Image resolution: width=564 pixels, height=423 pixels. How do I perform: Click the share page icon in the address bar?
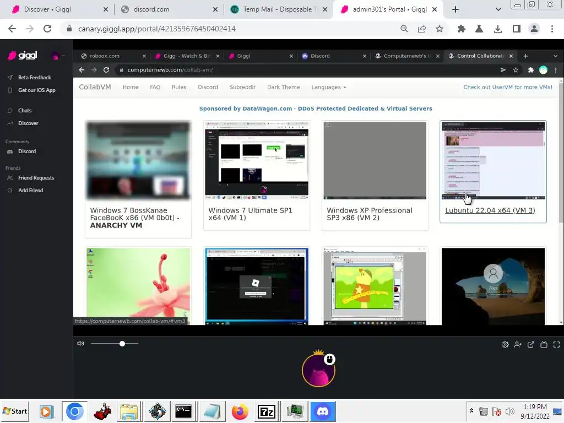coord(422,29)
